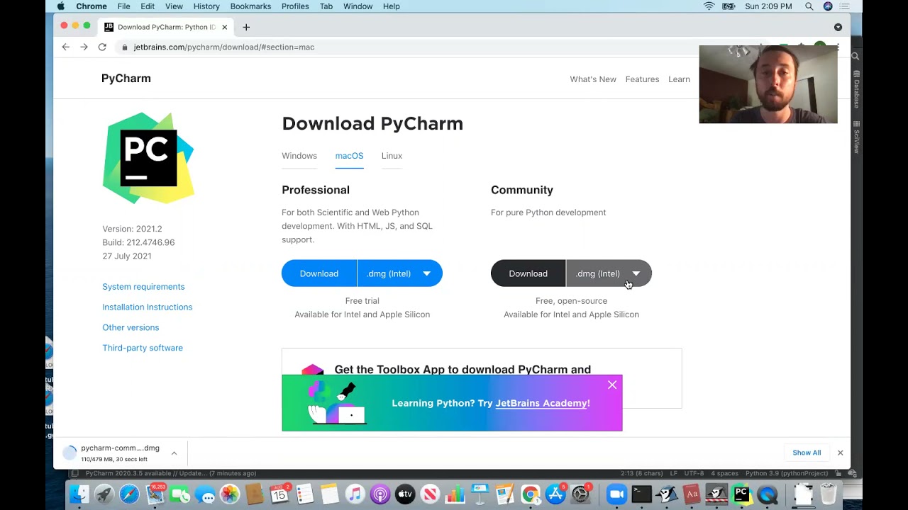Screen dimensions: 908x510
Task: Open Podcasts in the dock
Action: point(380,494)
